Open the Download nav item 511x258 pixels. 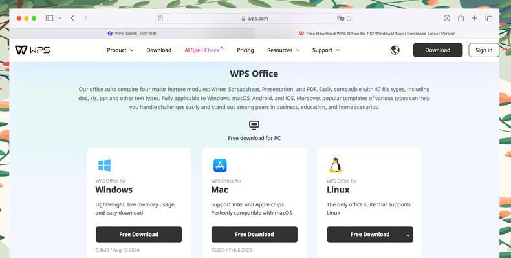pyautogui.click(x=158, y=50)
